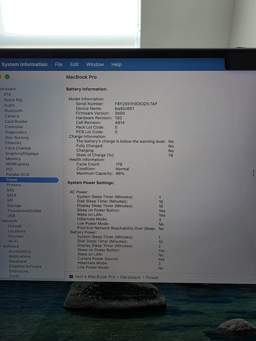The height and width of the screenshot is (341, 256).
Task: Click Hardware in the bottom path bar
Action: (130, 277)
